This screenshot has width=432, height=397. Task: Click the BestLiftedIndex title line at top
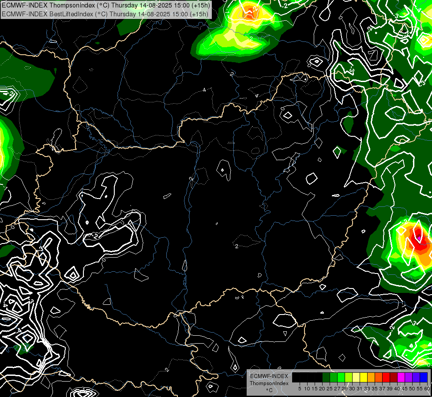point(105,14)
